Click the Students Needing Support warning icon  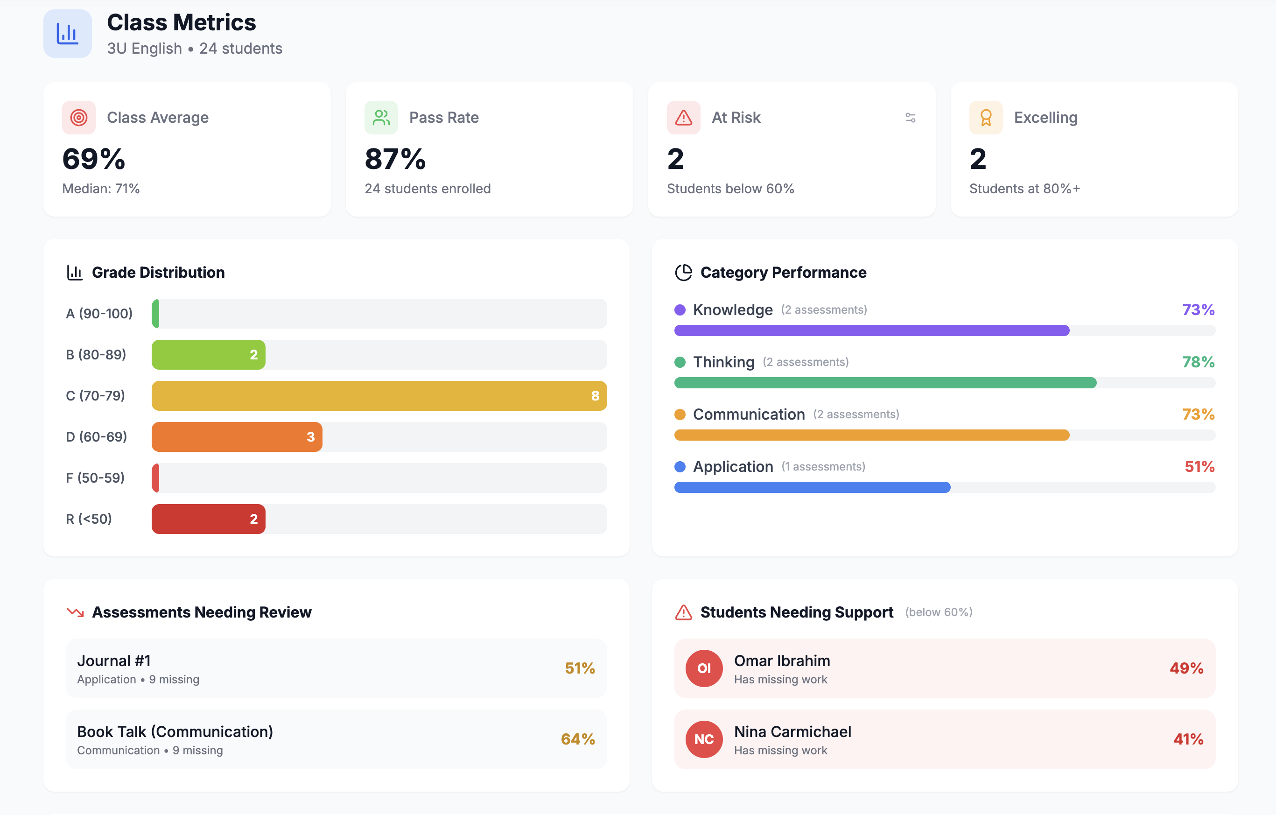point(683,612)
